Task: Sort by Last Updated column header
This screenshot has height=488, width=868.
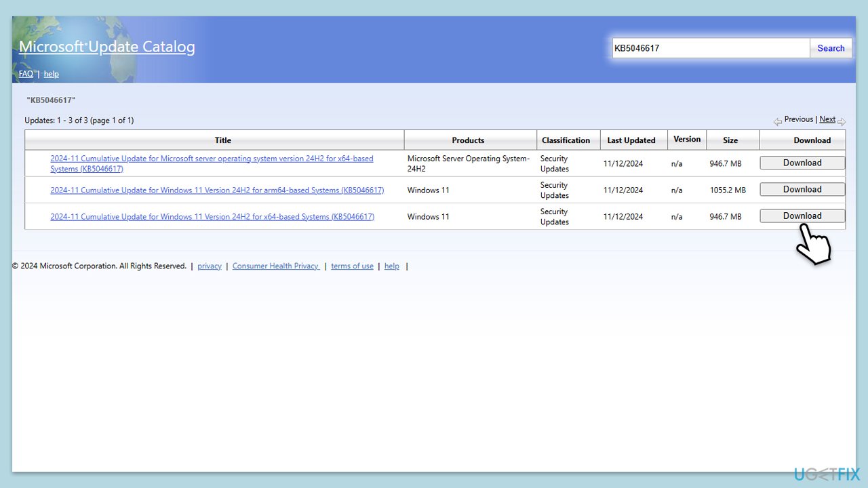Action: coord(631,140)
